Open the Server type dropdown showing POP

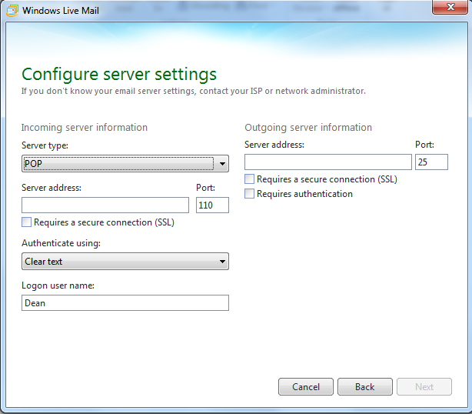click(125, 164)
